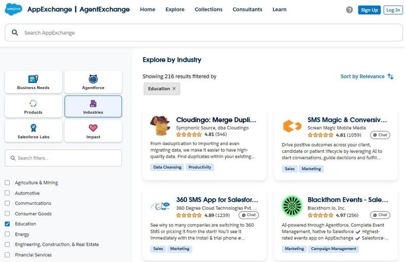
Task: Check the Consumer Goods filter
Action: click(x=7, y=214)
